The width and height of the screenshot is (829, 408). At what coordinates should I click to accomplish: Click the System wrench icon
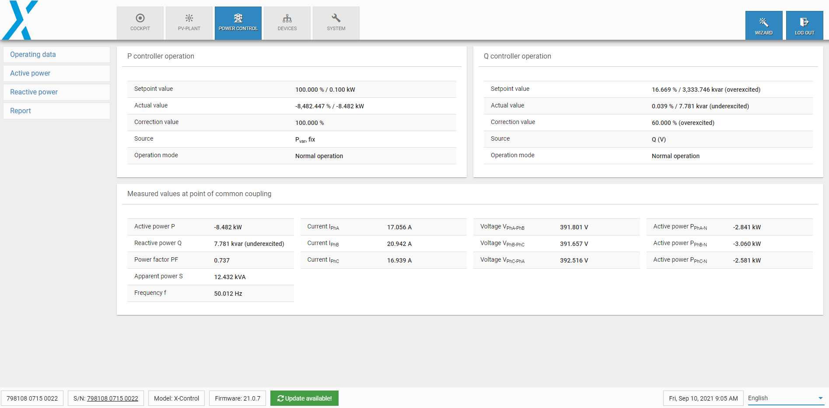tap(336, 18)
